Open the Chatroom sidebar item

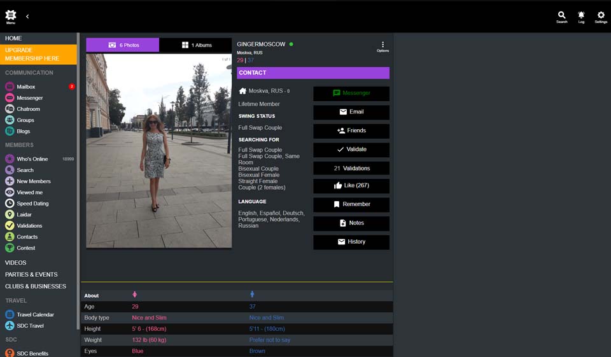pos(28,109)
